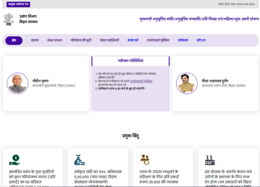This screenshot has height=187, width=260.
Task: Open उपयोगकर्ता पुस्तिका from navigation bar
Action: [158, 41]
